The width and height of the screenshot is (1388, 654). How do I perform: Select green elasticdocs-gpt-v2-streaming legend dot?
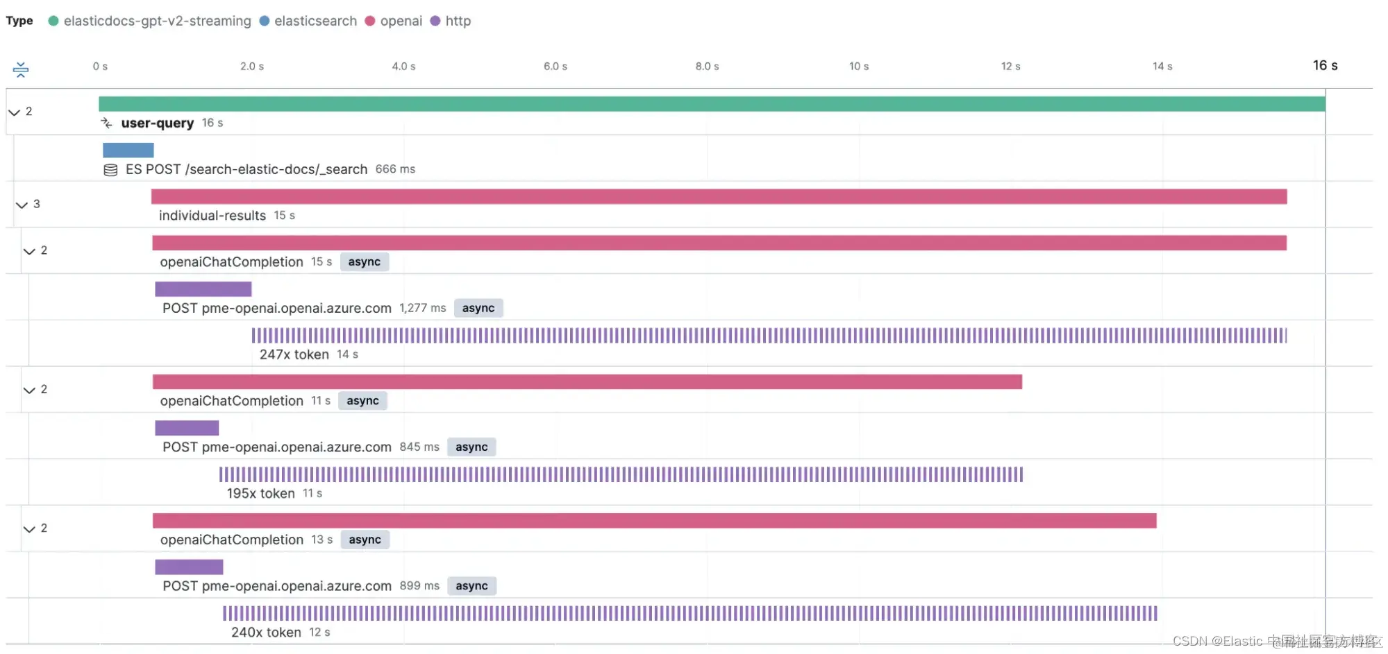(53, 21)
